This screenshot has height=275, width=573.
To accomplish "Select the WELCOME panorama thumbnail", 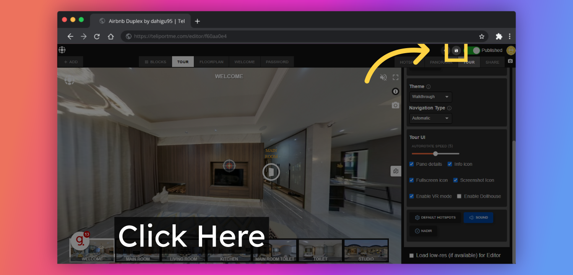I will (x=92, y=250).
